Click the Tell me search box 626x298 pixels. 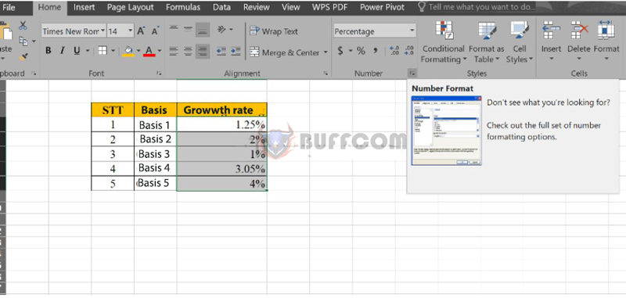point(476,7)
